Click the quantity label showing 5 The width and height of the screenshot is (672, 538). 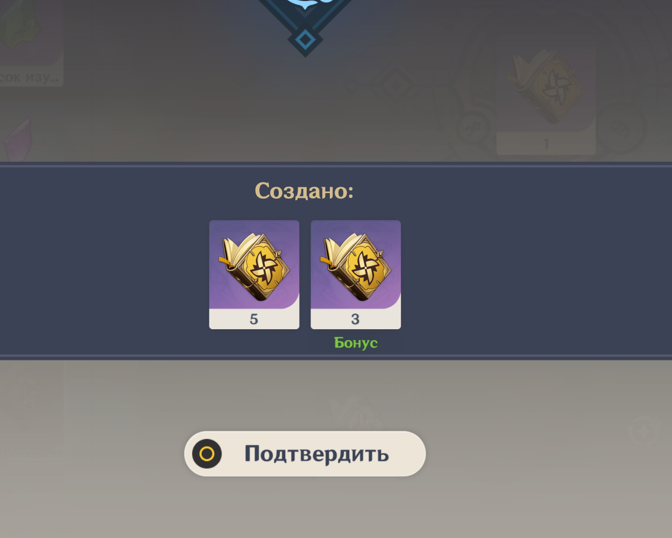point(254,319)
